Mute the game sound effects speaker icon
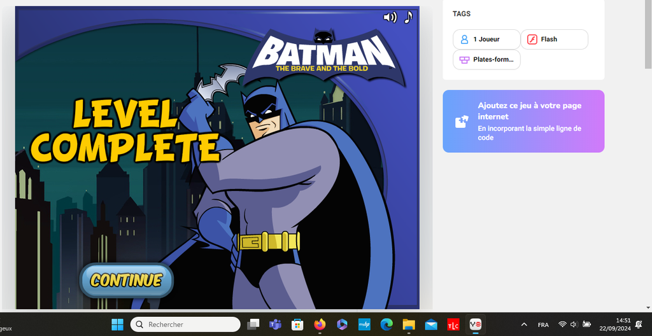Viewport: 652px width, 336px height. coord(390,17)
